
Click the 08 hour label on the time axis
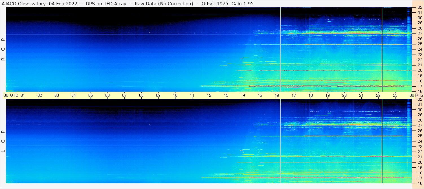[x=141, y=95]
